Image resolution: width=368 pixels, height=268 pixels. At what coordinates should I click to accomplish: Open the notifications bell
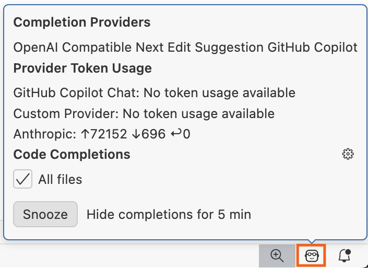click(345, 255)
